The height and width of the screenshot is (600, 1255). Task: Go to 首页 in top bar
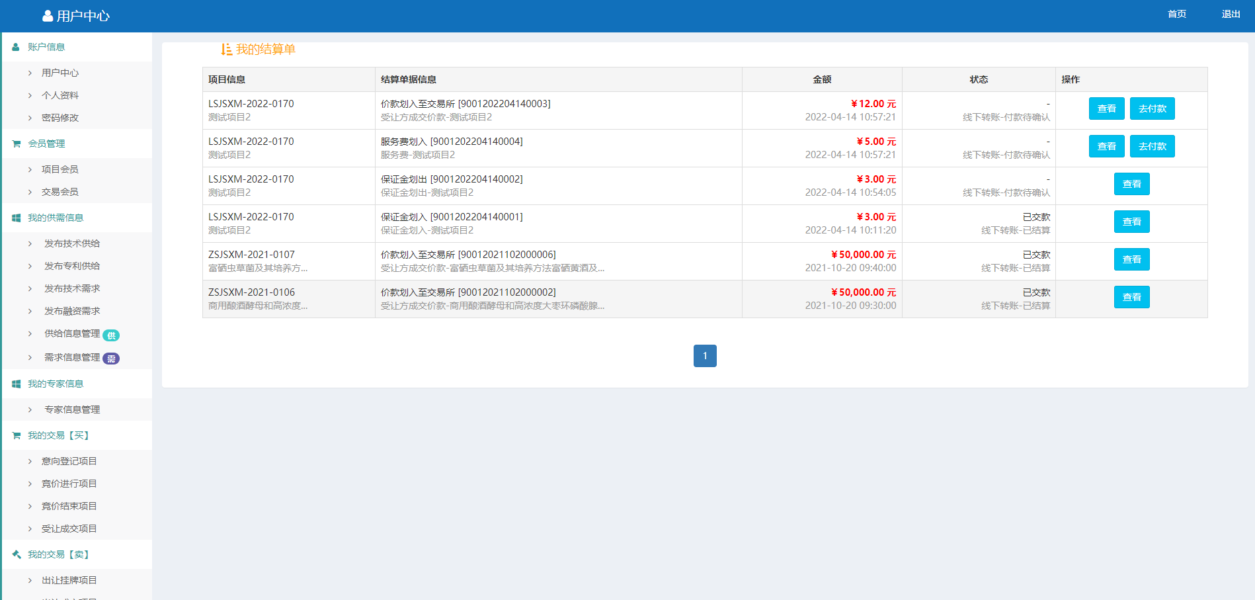coord(1177,14)
